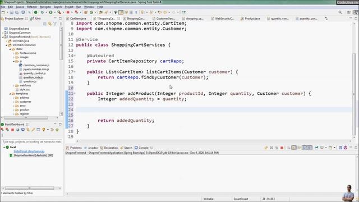Click the Link with Editor icon in Project Explorer
359x202 pixels.
(x=50, y=24)
